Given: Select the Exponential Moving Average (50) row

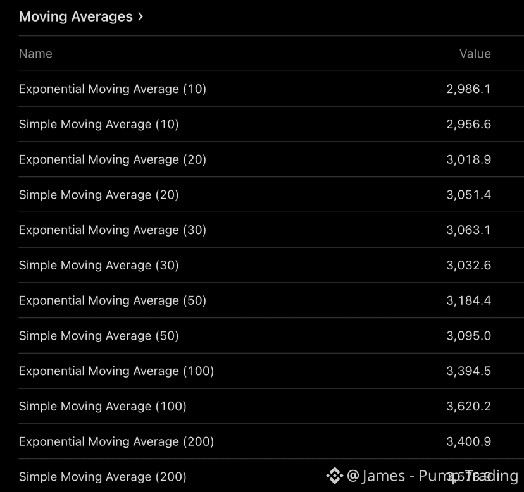Looking at the screenshot, I should pos(113,300).
